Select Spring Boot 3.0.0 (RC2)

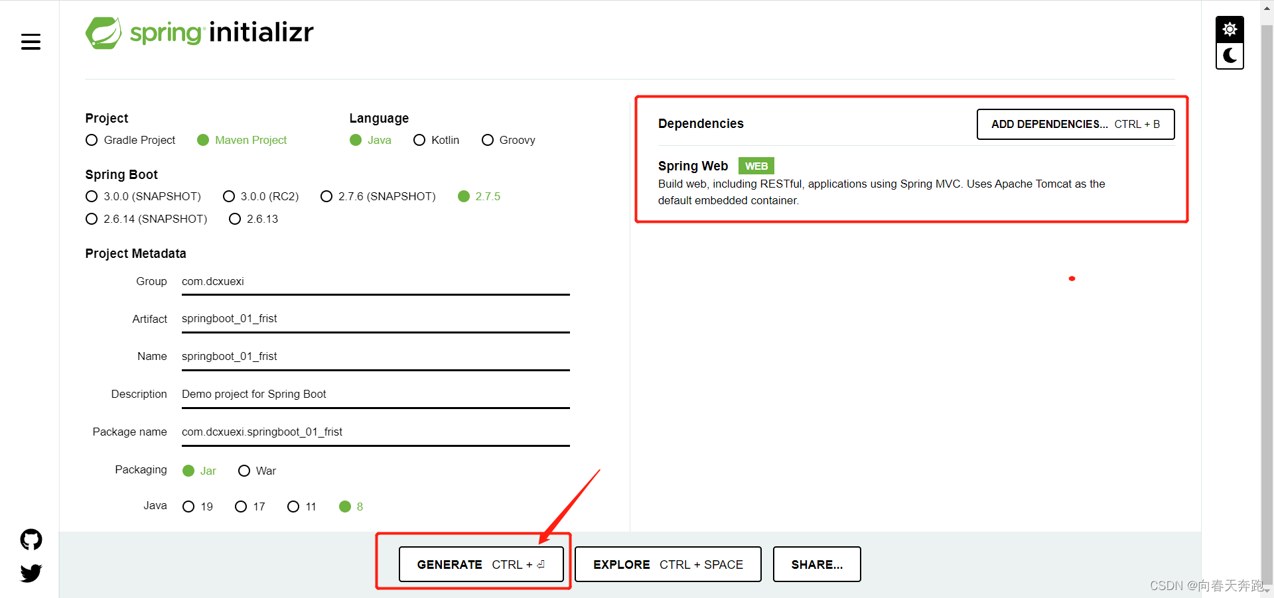pos(261,196)
